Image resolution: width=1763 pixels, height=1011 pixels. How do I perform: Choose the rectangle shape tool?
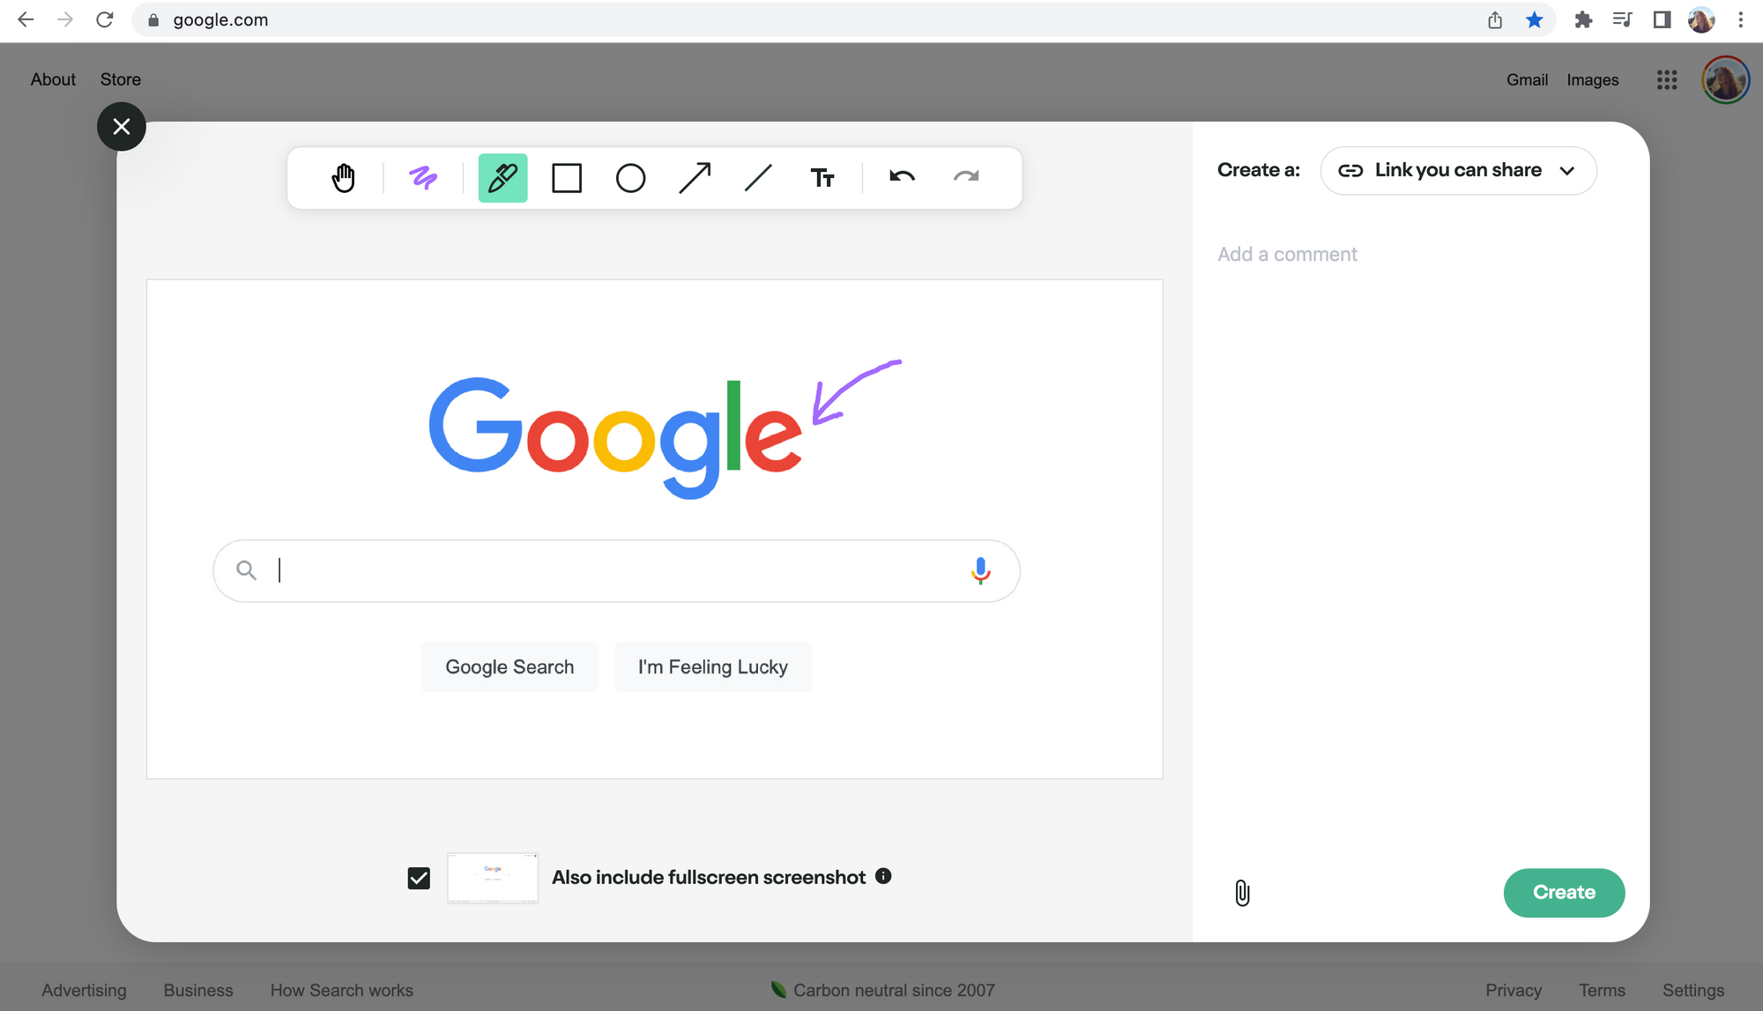(567, 178)
